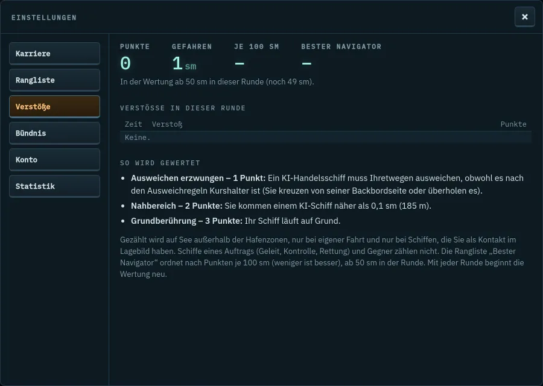Select the Verstöße tab
This screenshot has height=386, width=543.
pyautogui.click(x=54, y=107)
